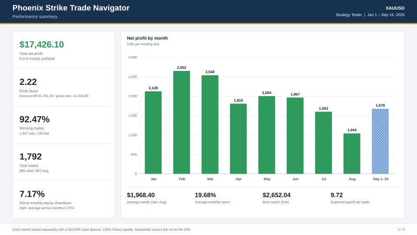This screenshot has height=235, width=417.
Task: Click the 2,000 y-axis tick label
Action: click(132, 96)
